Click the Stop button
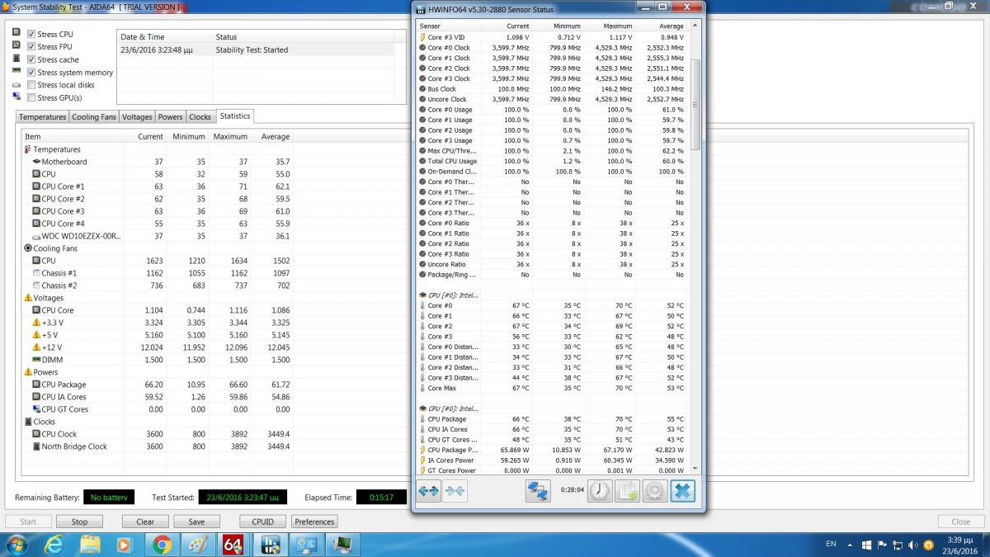The width and height of the screenshot is (990, 557). (79, 522)
